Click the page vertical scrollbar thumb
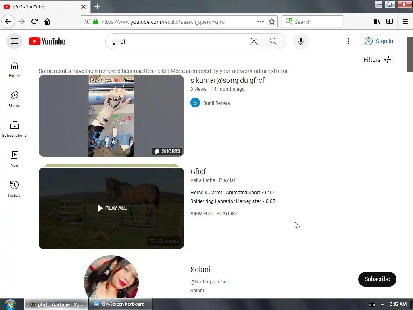The height and width of the screenshot is (310, 413). tap(409, 54)
